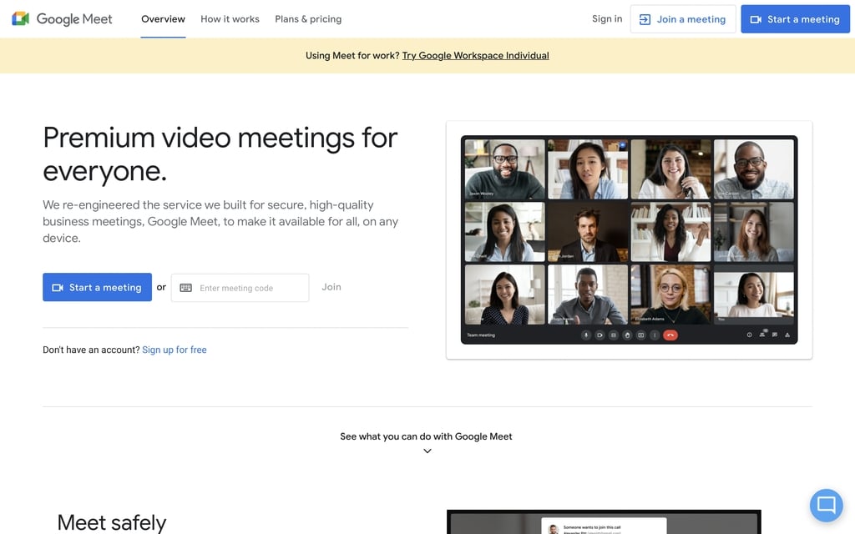This screenshot has width=855, height=534.
Task: Click the blonde woman with glasses video tile
Action: click(x=670, y=295)
